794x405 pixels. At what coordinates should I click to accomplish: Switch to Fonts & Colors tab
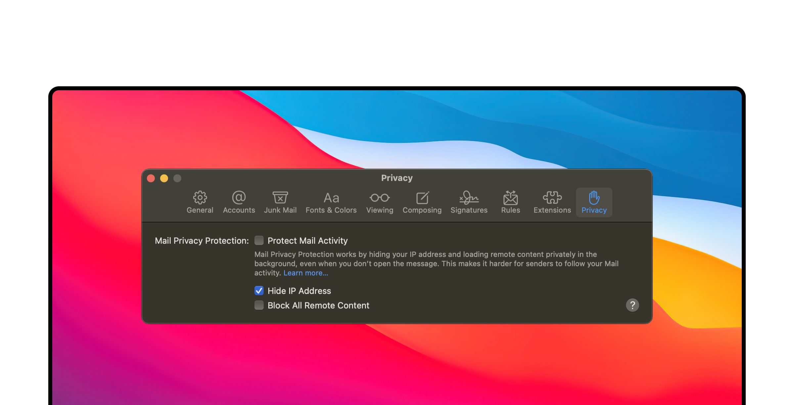click(x=331, y=202)
